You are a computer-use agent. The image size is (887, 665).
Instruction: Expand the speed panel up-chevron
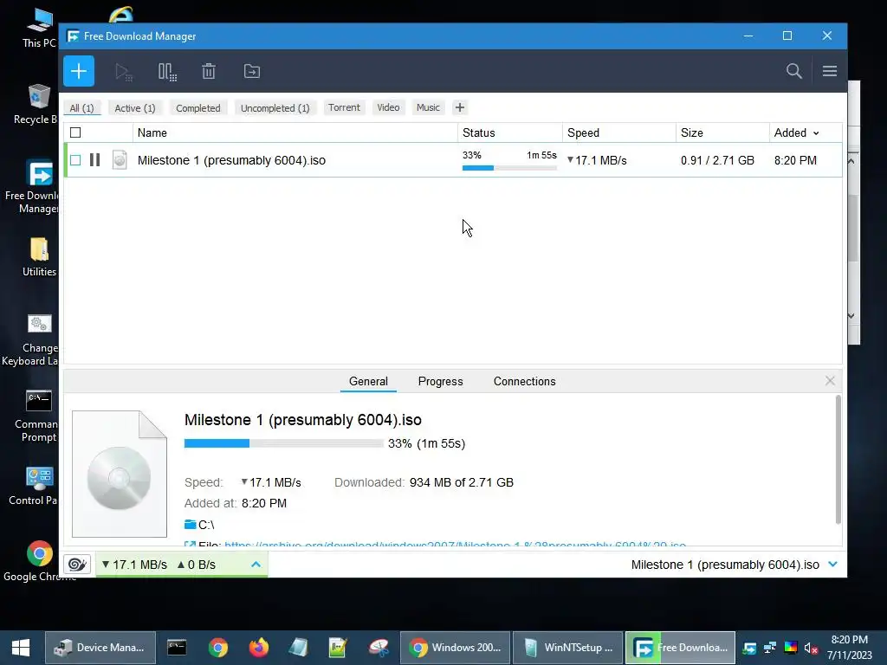(x=256, y=565)
